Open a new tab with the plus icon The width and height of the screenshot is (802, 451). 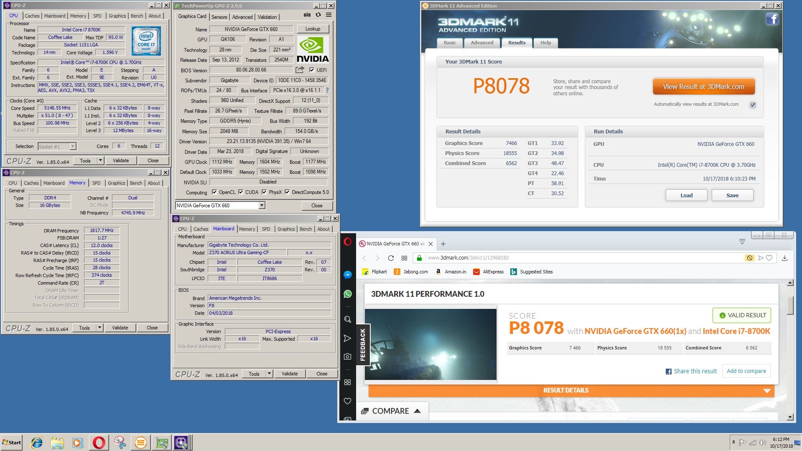[443, 244]
